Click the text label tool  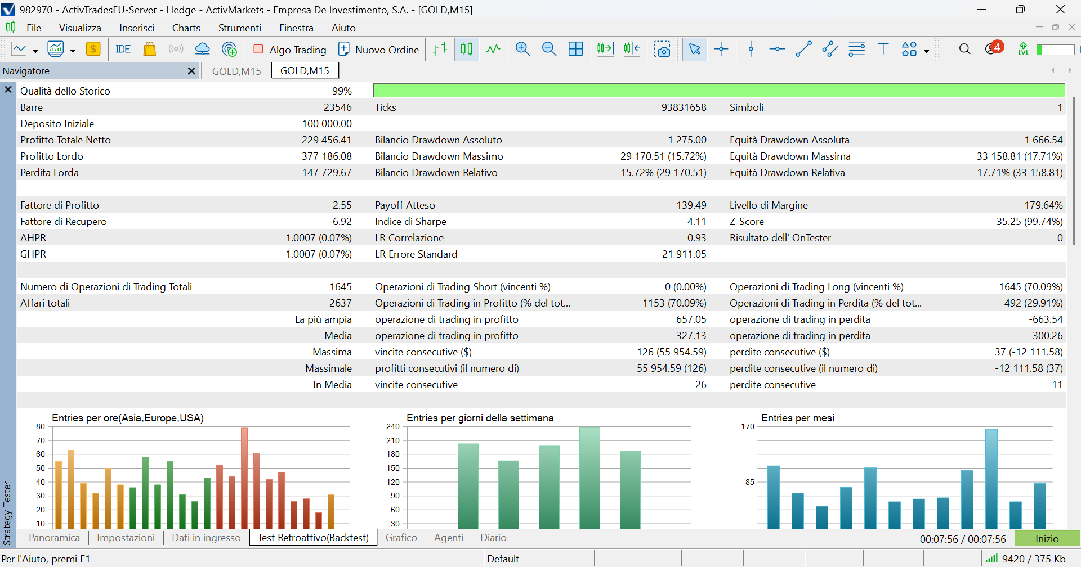click(x=883, y=49)
